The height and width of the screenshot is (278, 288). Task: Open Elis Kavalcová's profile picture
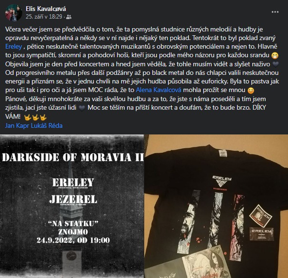pos(14,13)
